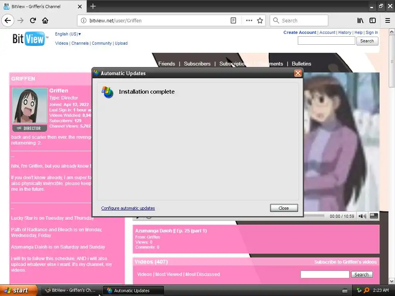Open page actions three-dot menu
Viewport: 395px width, 296px height.
coord(249,20)
